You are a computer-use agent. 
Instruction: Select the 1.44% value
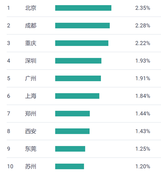point(143,114)
